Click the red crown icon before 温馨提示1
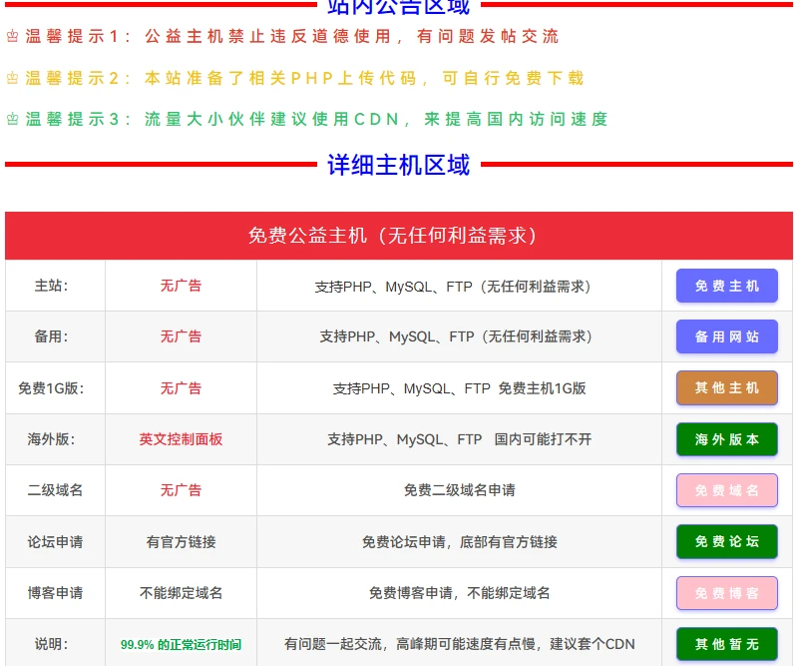This screenshot has width=794, height=666. pos(13,37)
